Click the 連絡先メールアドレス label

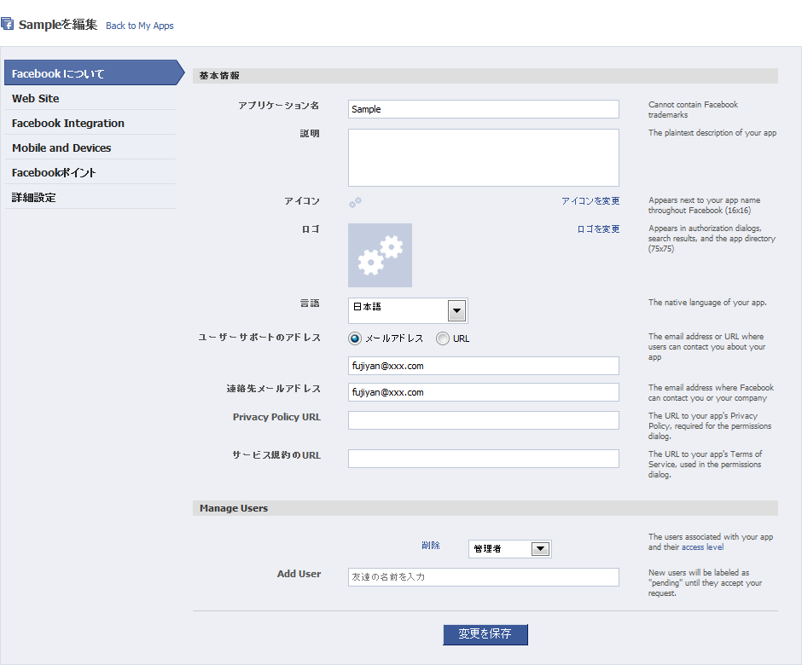274,389
